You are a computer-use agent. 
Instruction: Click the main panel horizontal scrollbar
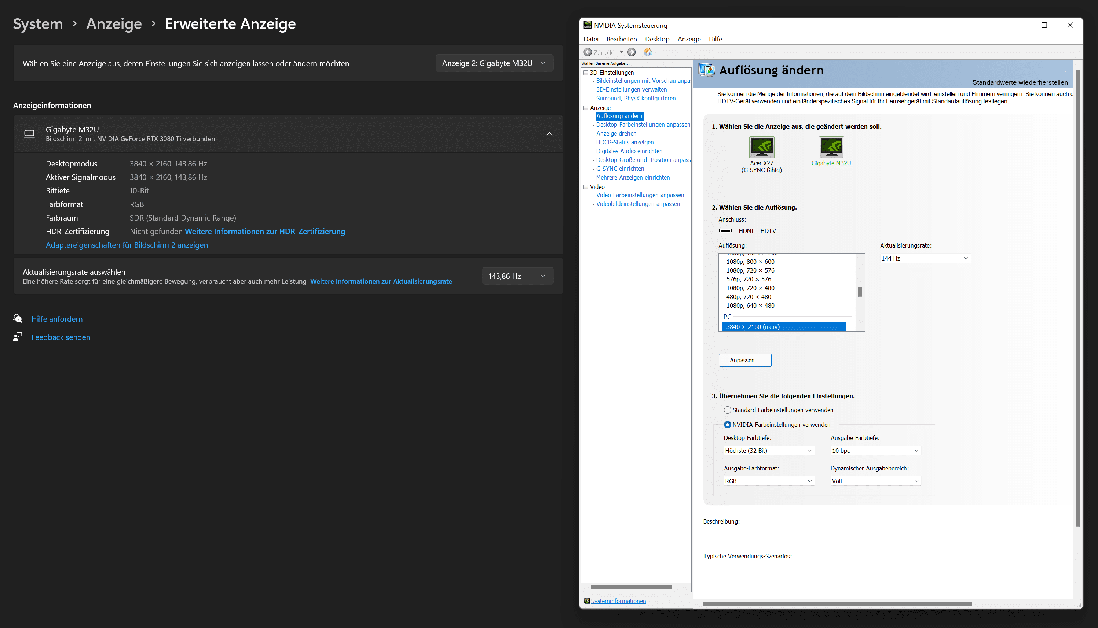[x=837, y=603]
